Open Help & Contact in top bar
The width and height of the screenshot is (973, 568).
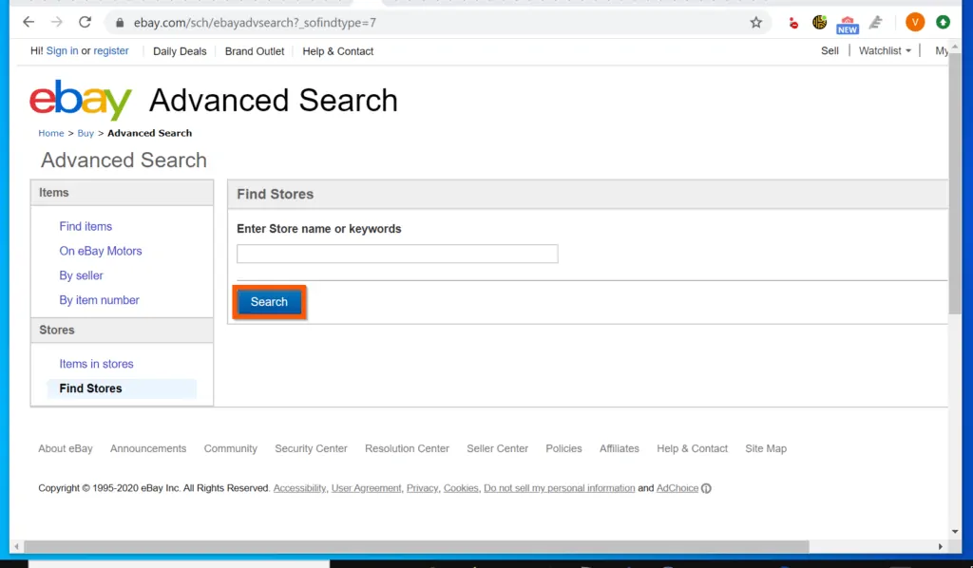pos(338,51)
